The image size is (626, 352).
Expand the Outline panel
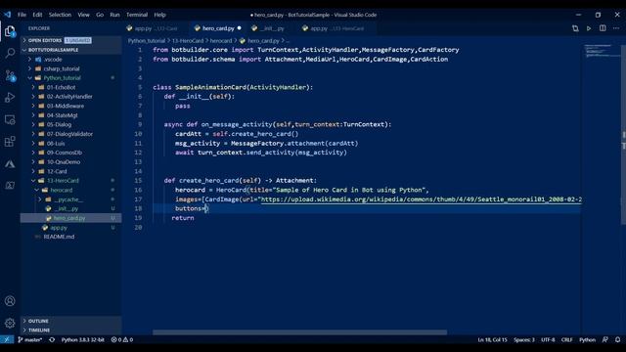[x=71, y=321]
